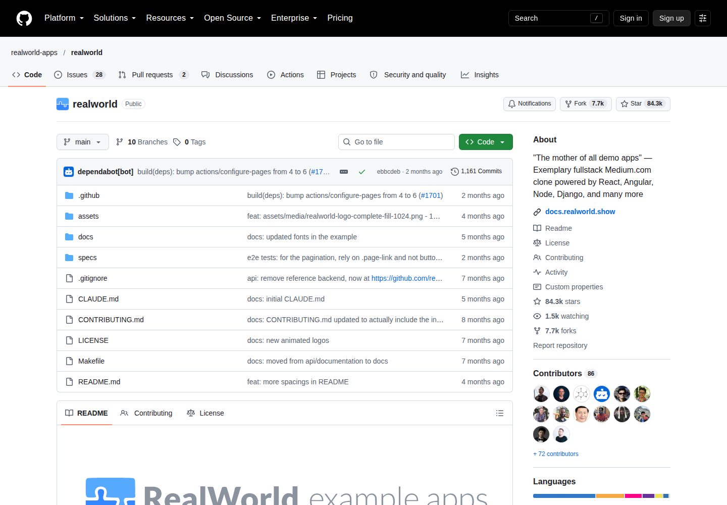Screen dimensions: 727x505
Task: Open the GitHub homepage logo
Action: [24, 18]
